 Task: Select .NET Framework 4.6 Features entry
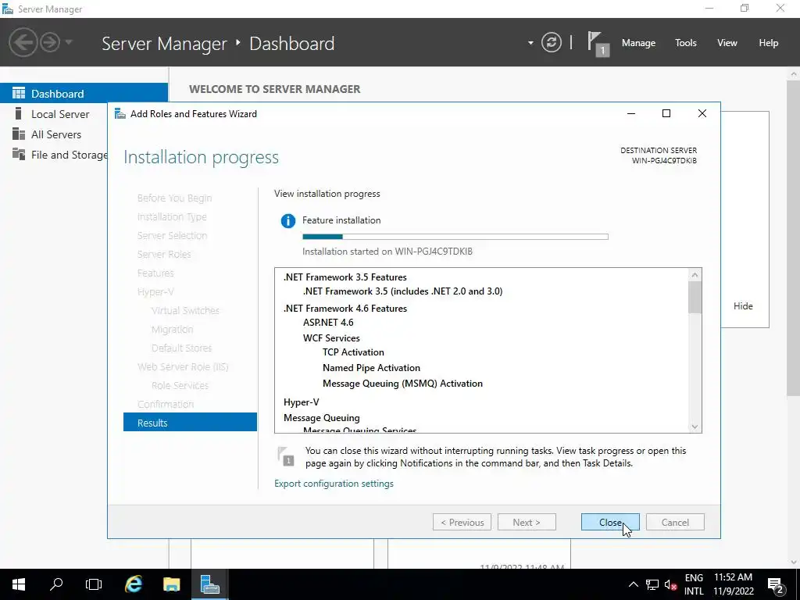pyautogui.click(x=345, y=308)
